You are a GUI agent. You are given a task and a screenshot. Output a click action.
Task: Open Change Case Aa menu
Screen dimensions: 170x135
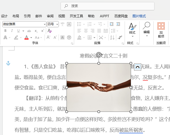click(x=38, y=37)
